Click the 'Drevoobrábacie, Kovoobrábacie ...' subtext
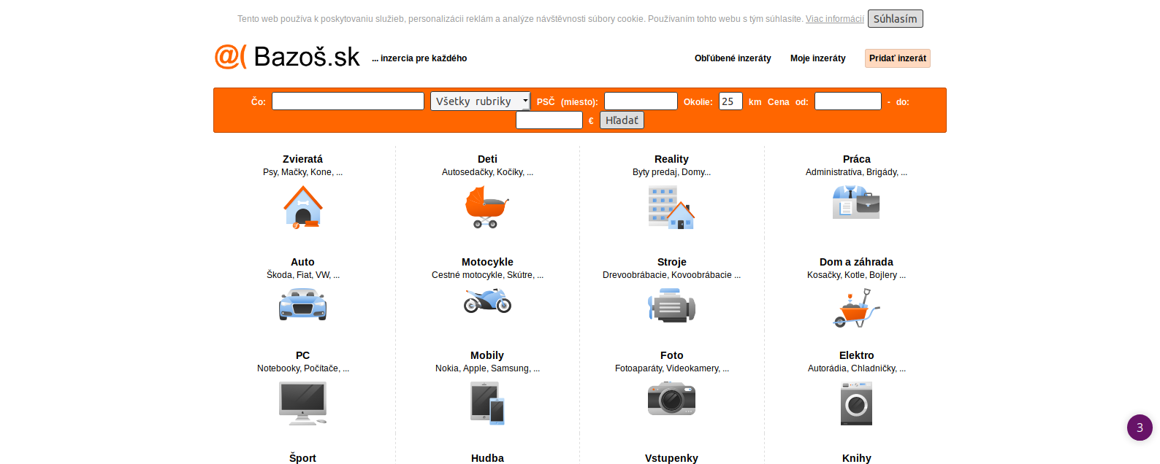This screenshot has height=464, width=1160. (x=671, y=275)
